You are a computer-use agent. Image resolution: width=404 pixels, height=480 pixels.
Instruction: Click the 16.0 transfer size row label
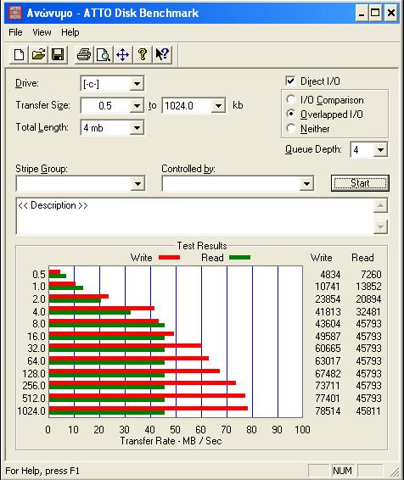(36, 337)
